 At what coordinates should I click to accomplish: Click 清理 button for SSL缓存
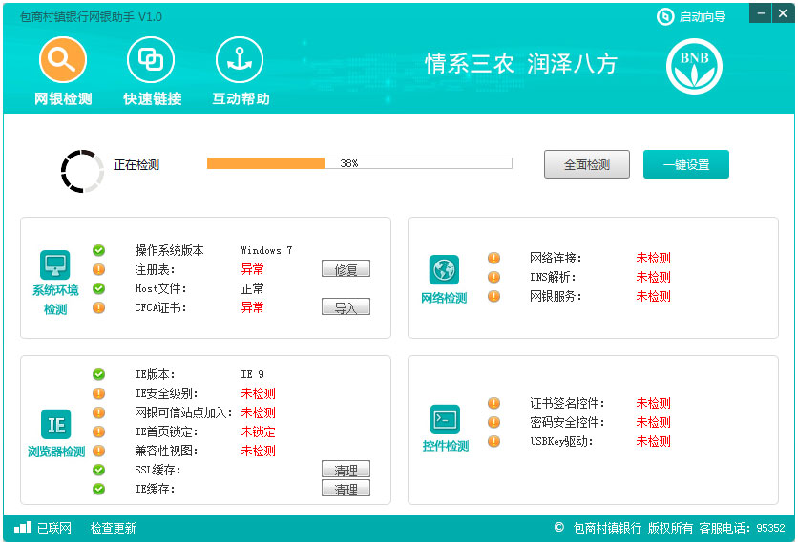(346, 470)
